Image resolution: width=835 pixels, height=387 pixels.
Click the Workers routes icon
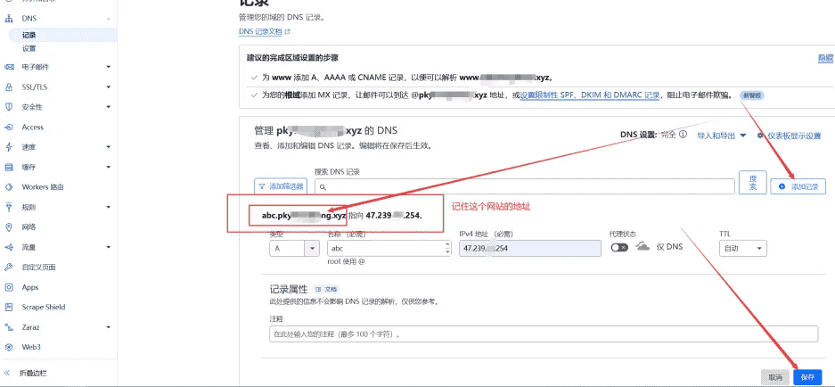point(9,187)
